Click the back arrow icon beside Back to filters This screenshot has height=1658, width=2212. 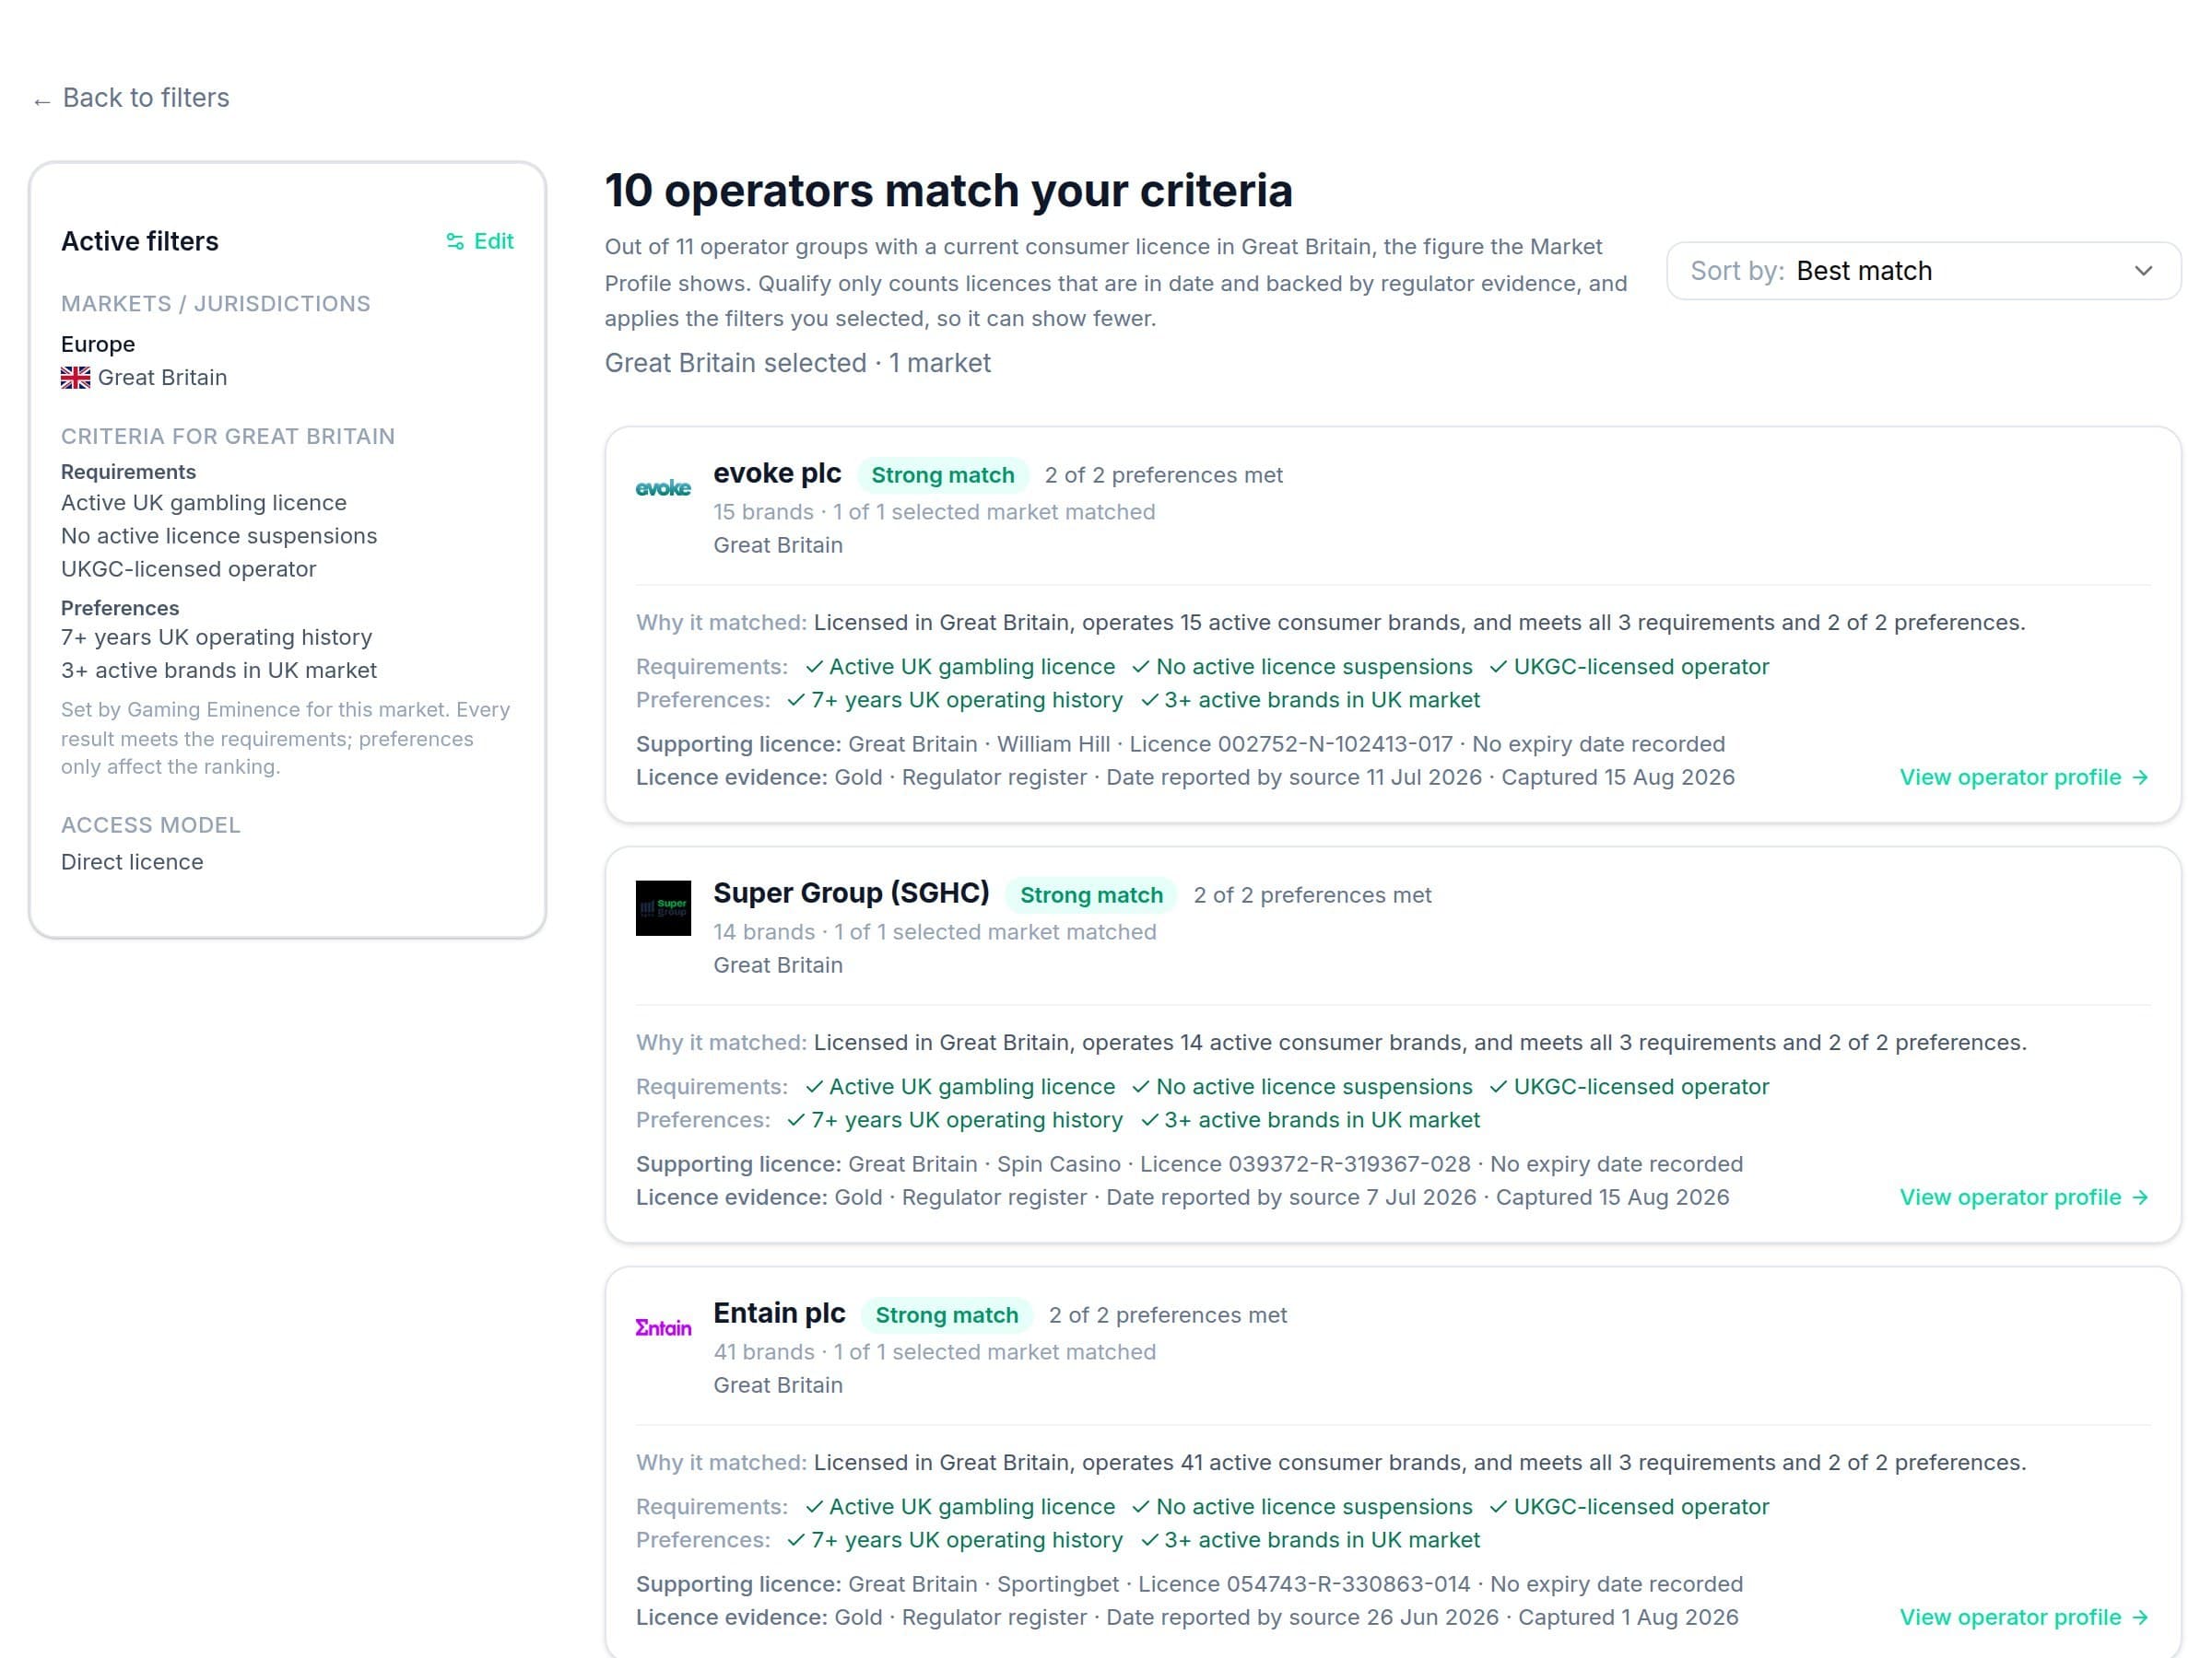click(x=42, y=101)
